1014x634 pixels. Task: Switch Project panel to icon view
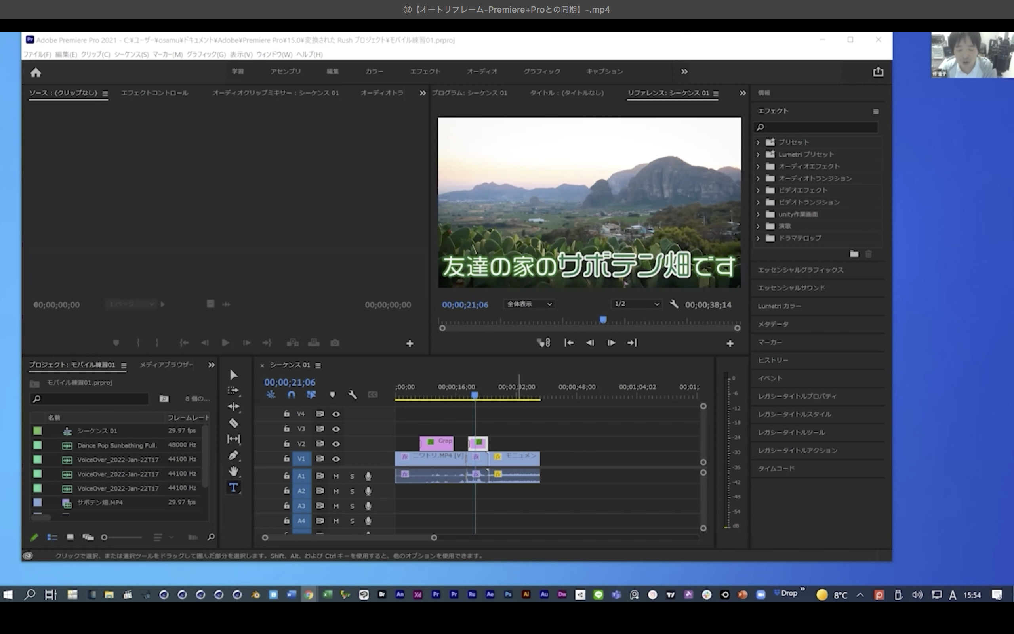[70, 537]
